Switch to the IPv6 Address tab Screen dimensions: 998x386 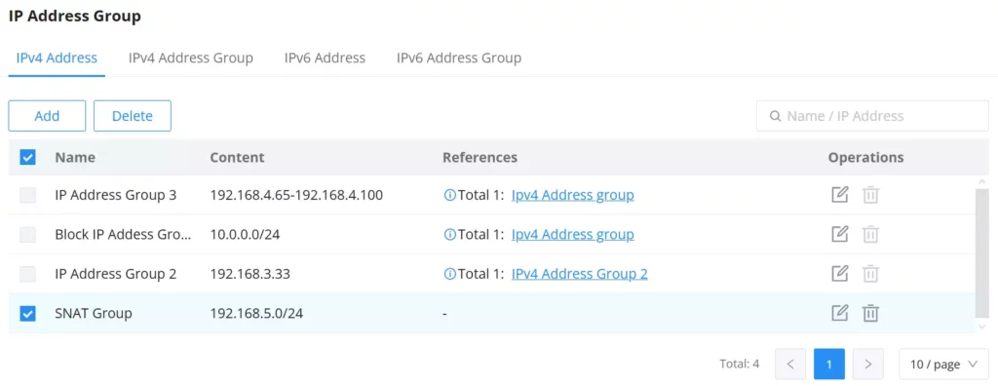325,58
